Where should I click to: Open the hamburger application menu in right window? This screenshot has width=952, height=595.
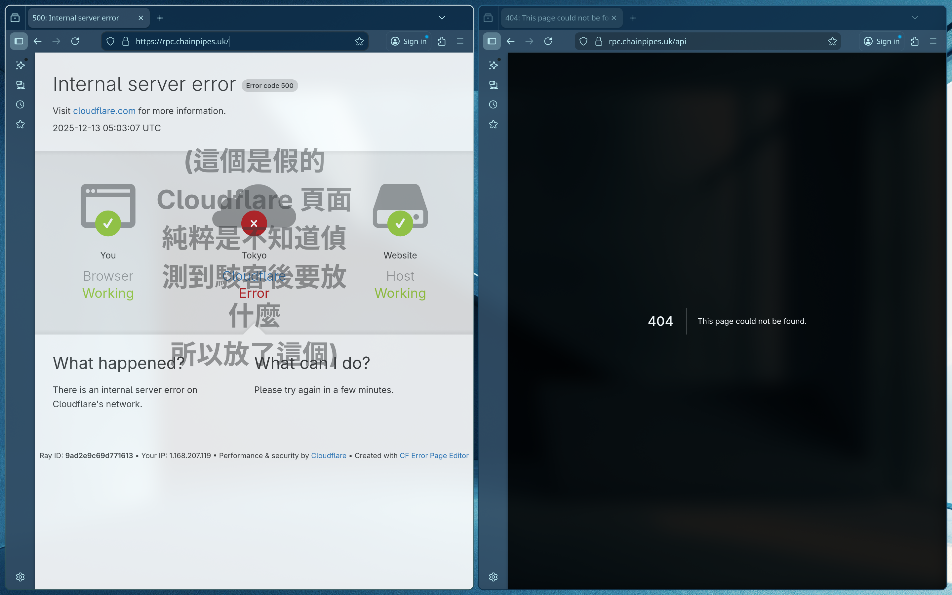pos(933,41)
